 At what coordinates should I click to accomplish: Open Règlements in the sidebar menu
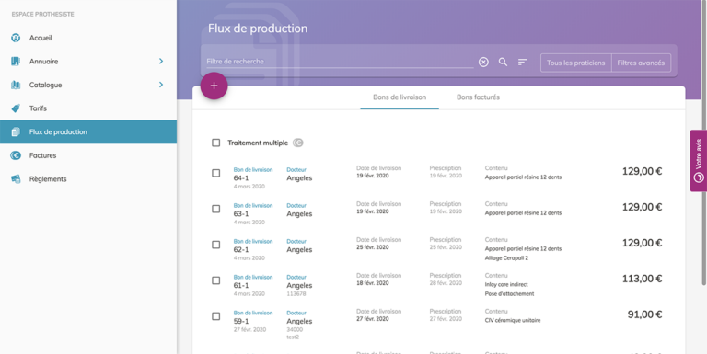pyautogui.click(x=88, y=178)
